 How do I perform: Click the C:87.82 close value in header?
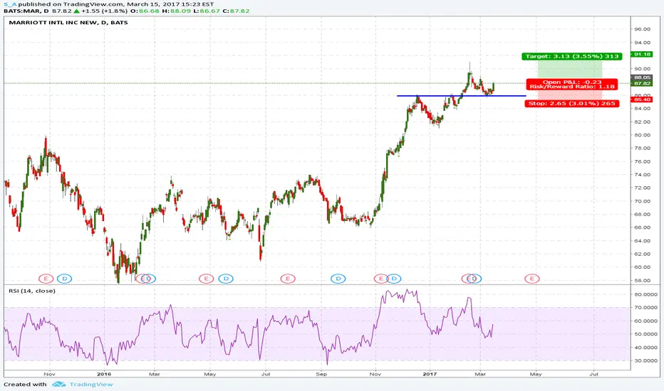[236, 11]
